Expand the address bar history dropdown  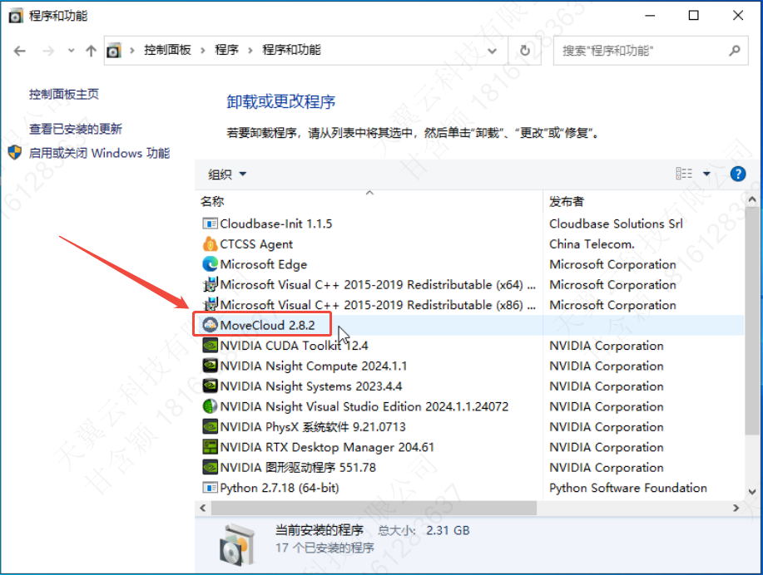pos(492,51)
